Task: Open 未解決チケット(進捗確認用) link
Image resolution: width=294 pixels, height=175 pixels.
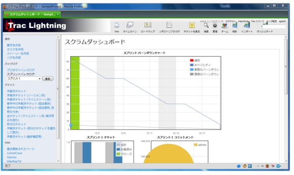Action: [x=24, y=137]
